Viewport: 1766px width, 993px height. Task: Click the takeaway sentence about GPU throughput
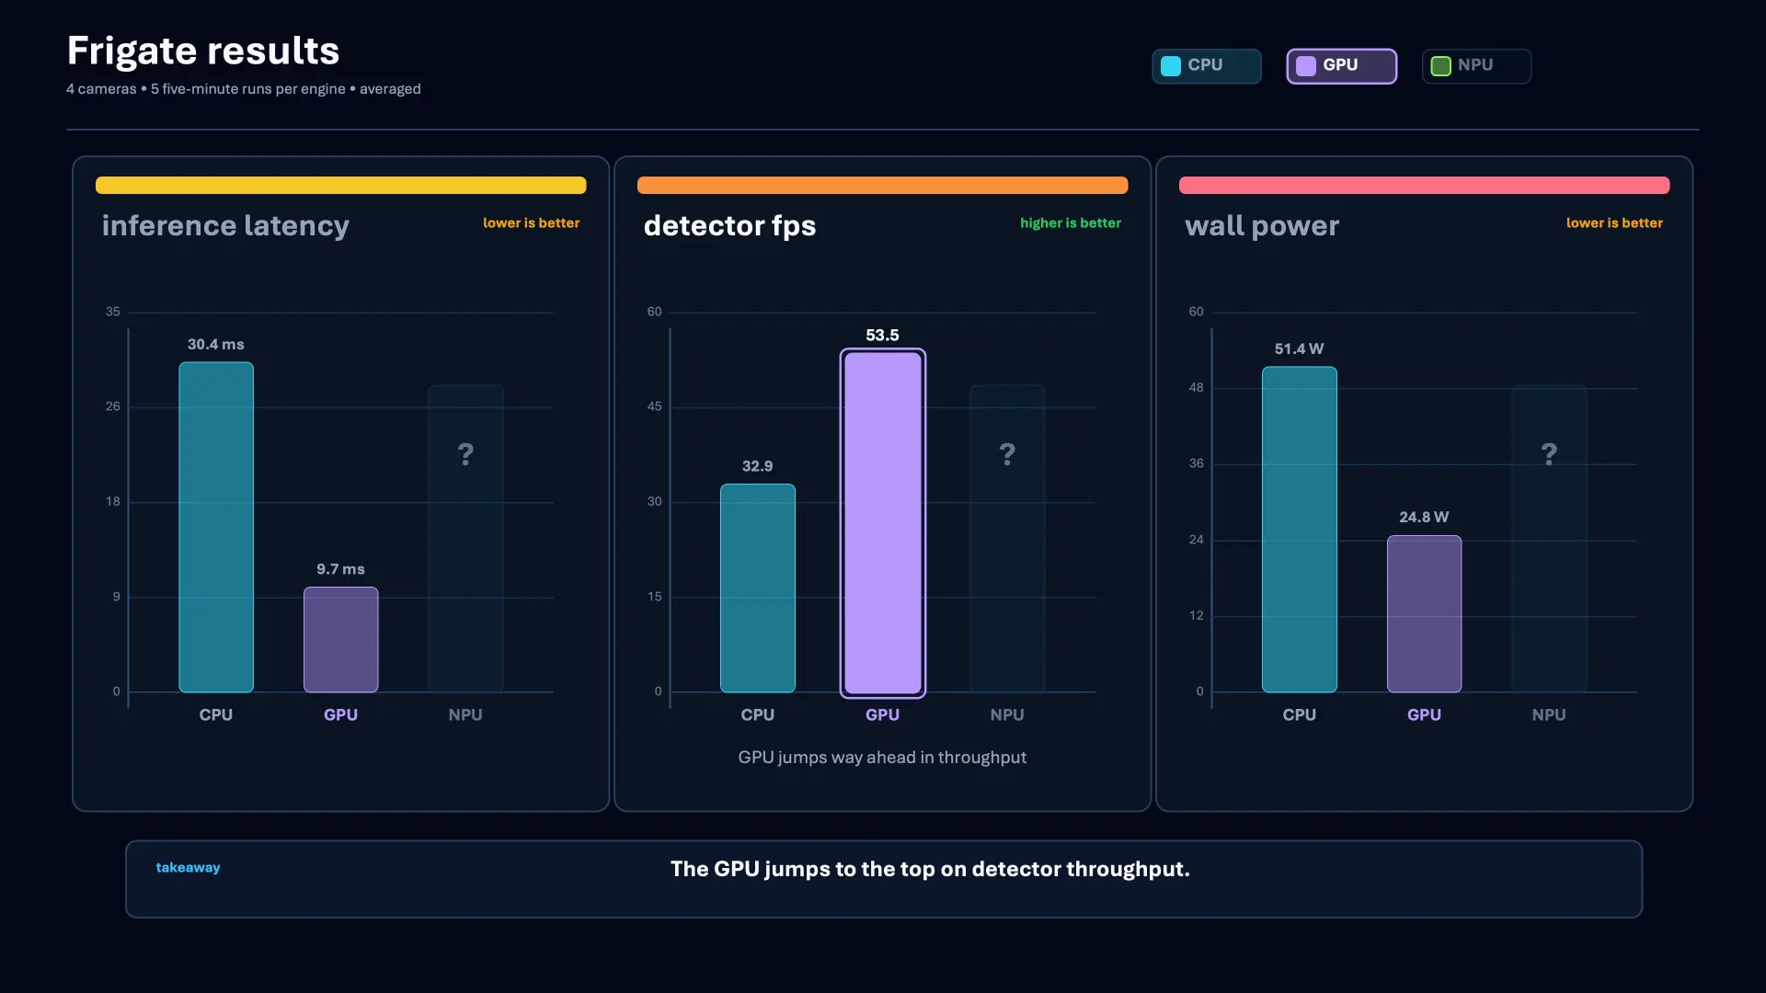coord(930,869)
